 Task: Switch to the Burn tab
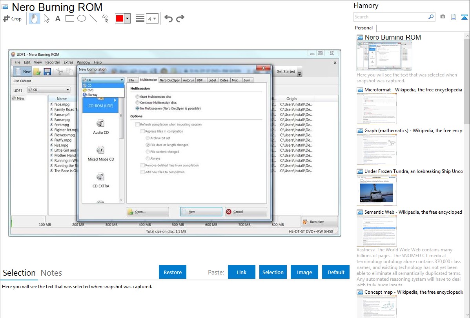tap(247, 80)
